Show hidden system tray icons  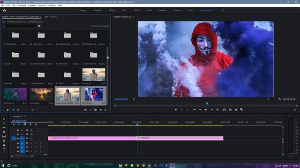pos(290,166)
